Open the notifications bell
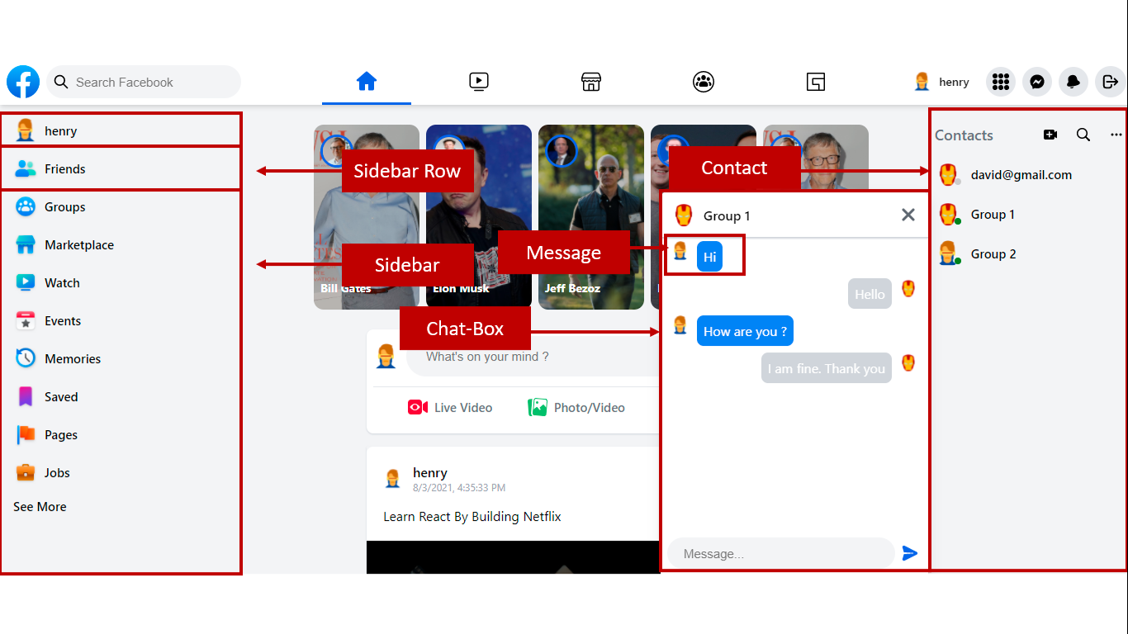 point(1073,82)
